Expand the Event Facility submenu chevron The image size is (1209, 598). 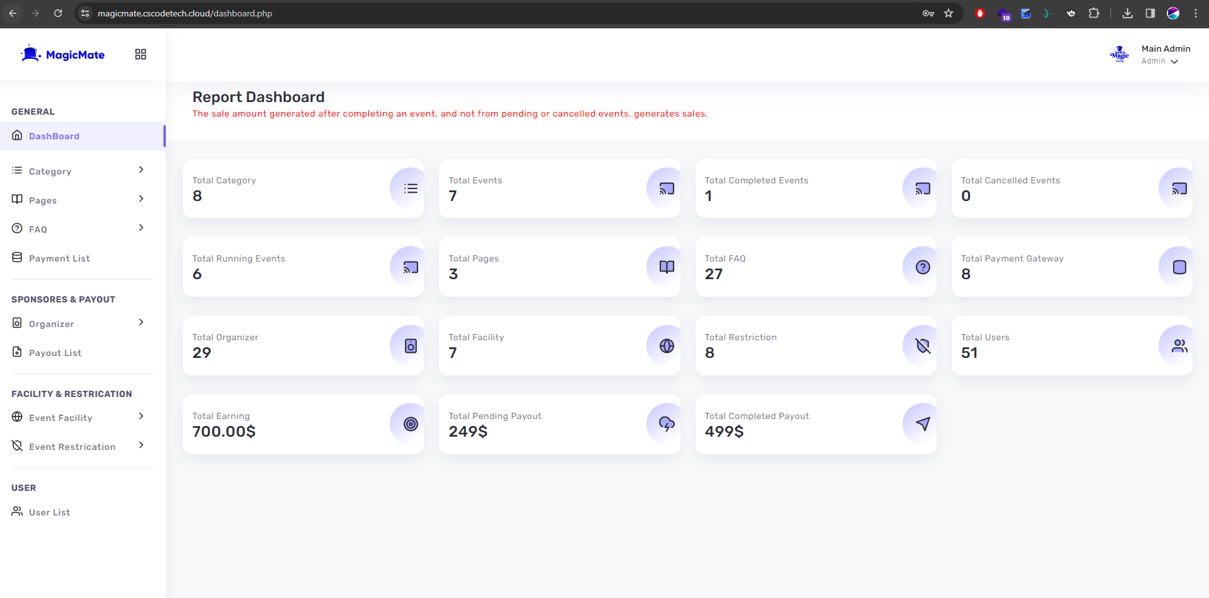click(x=141, y=417)
